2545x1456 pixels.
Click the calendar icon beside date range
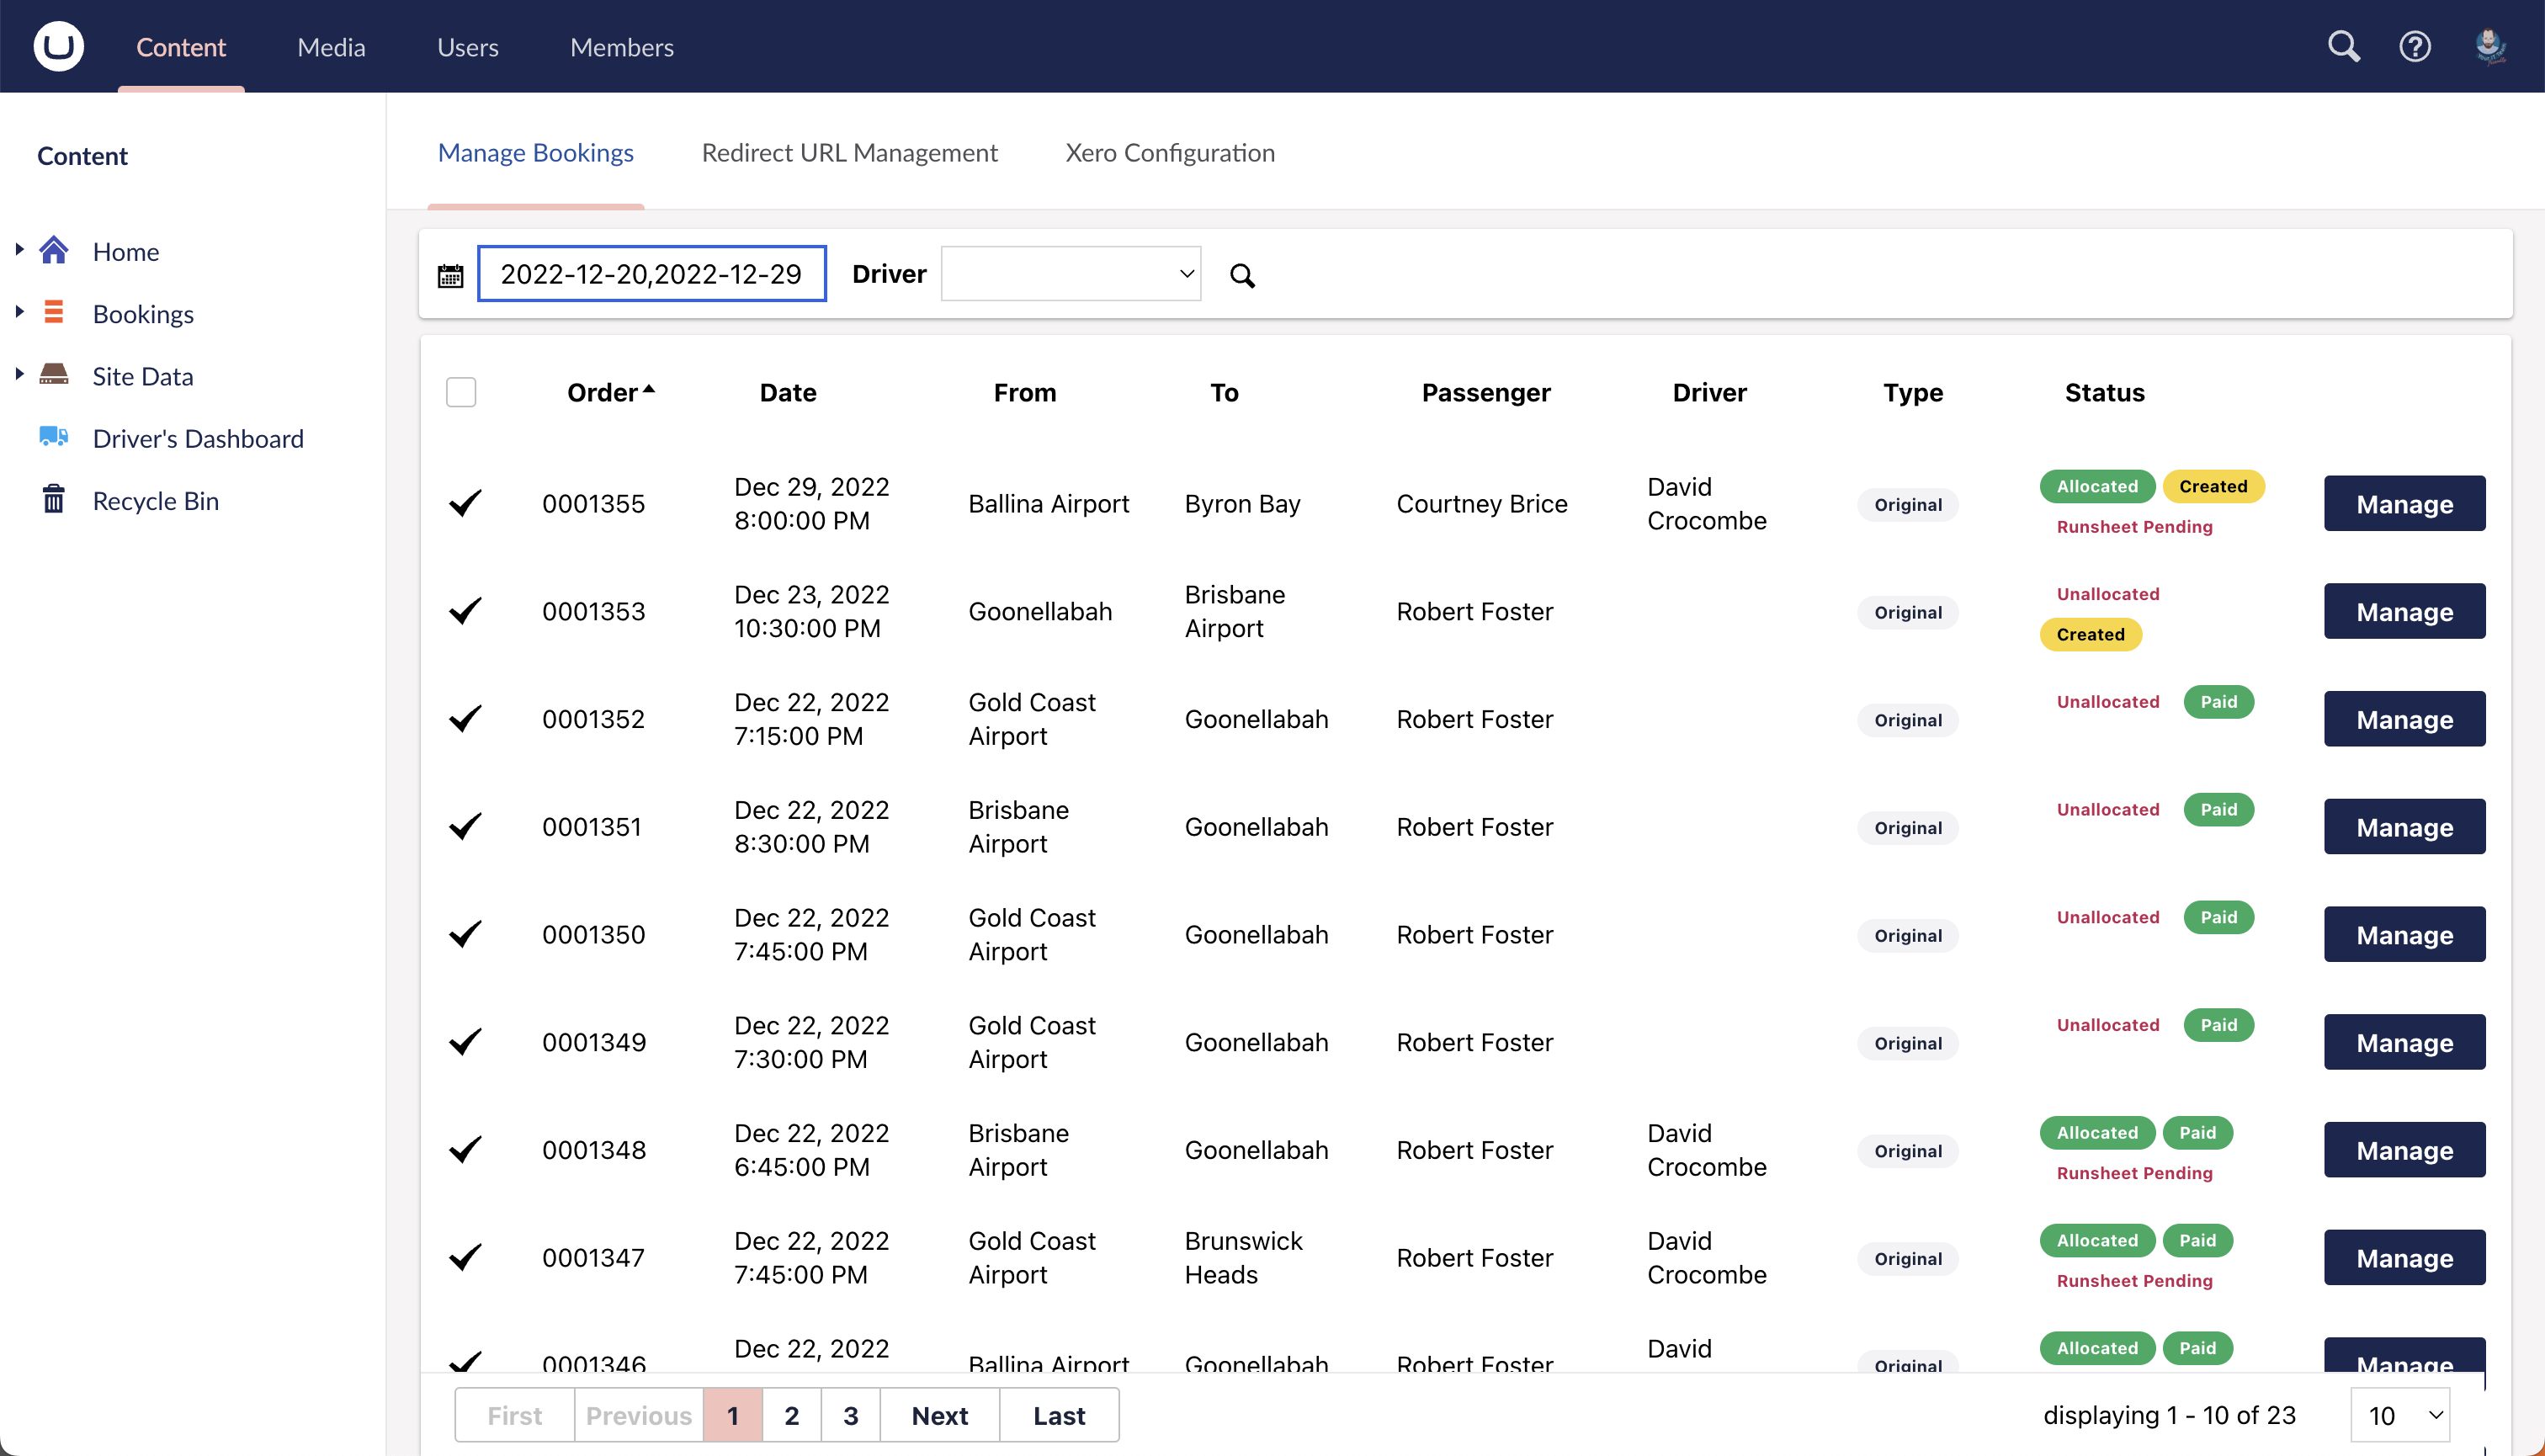(450, 275)
